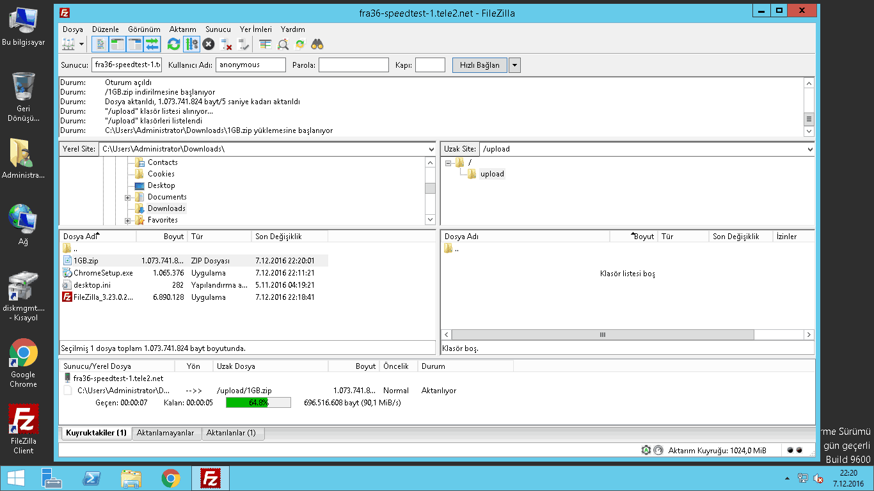
Task: Open Google Chrome from desktop shortcut
Action: click(x=23, y=363)
